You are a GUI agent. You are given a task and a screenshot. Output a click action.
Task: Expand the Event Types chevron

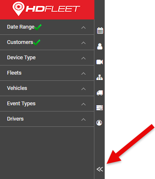click(83, 104)
